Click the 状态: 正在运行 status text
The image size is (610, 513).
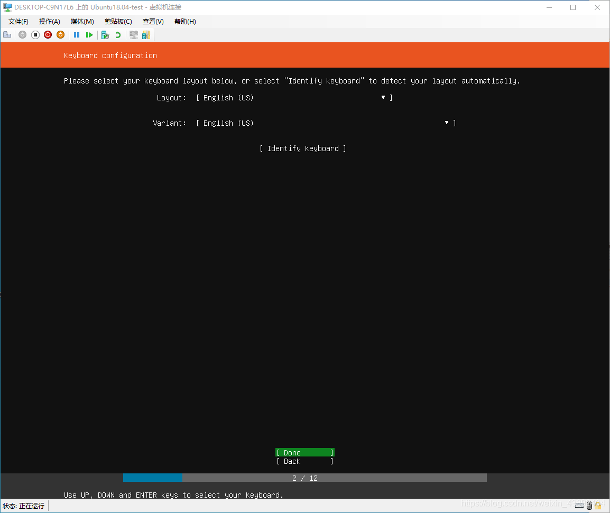point(23,506)
